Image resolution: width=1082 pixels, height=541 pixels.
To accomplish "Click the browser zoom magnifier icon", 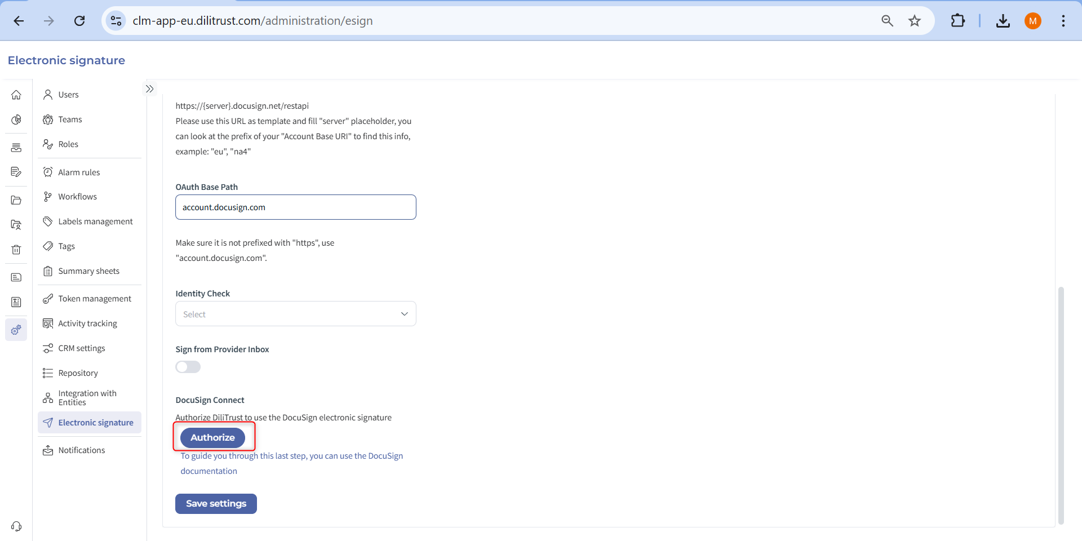I will tap(888, 21).
